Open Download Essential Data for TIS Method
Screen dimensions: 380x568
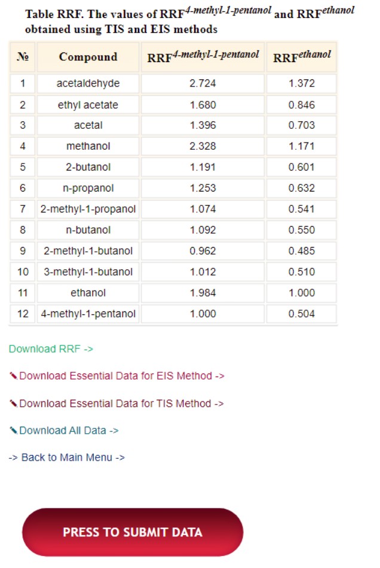[x=121, y=403]
